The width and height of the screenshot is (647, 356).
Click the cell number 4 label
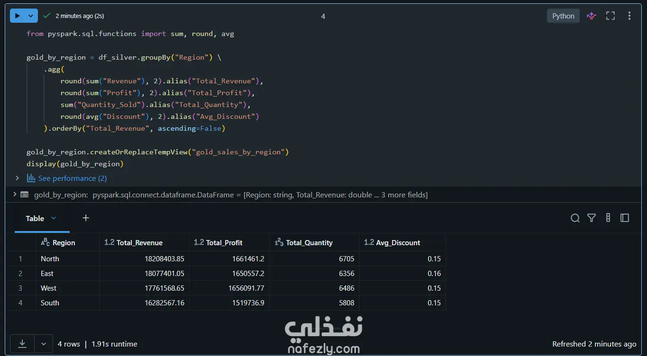pyautogui.click(x=323, y=16)
